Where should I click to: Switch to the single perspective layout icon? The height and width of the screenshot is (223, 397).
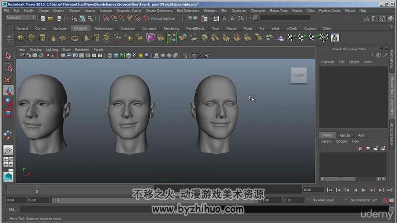click(x=8, y=150)
